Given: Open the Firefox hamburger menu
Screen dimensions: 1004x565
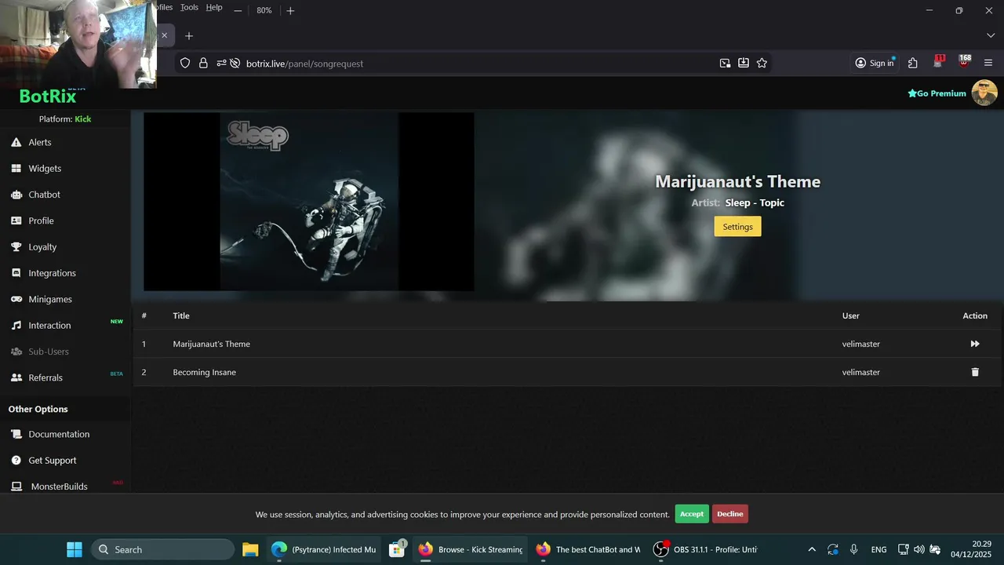Looking at the screenshot, I should click(988, 63).
